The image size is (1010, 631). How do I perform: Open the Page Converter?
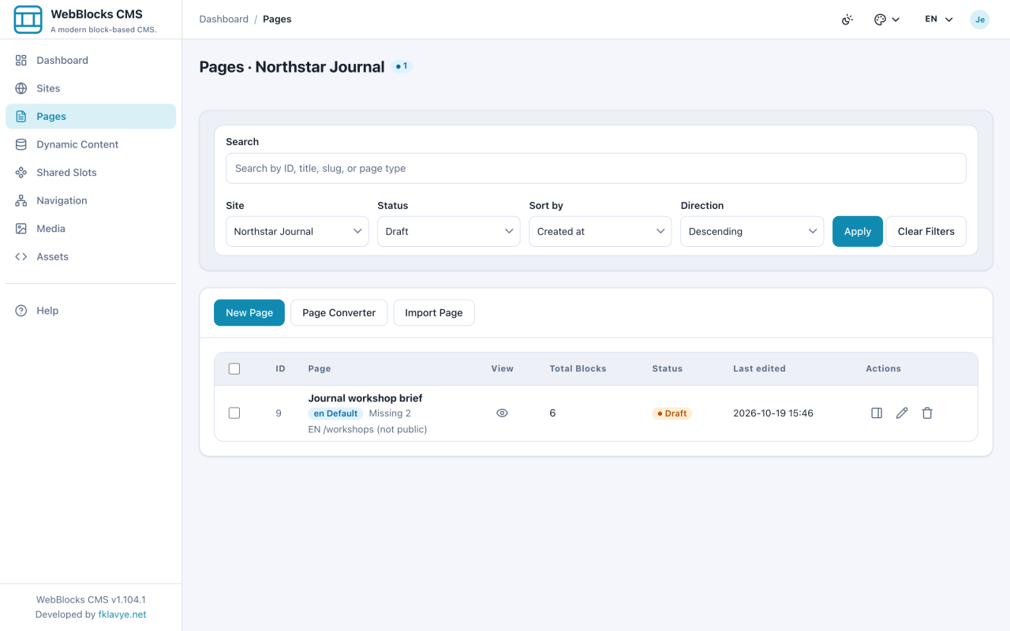point(339,312)
